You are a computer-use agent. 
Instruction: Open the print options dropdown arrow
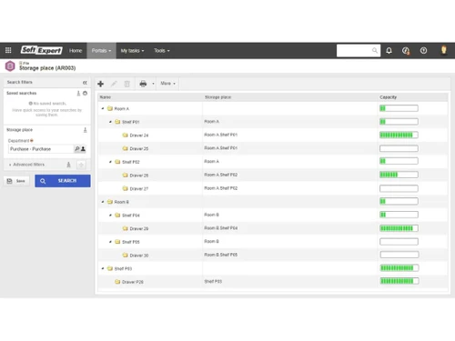(x=153, y=84)
